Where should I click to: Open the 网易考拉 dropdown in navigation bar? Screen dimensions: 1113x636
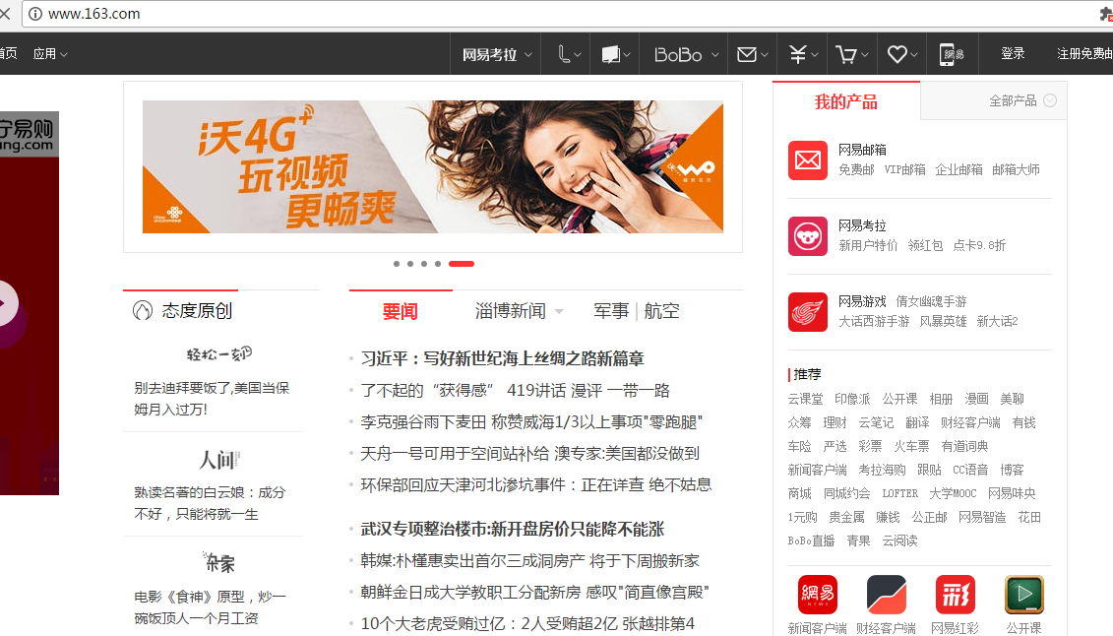[x=497, y=54]
